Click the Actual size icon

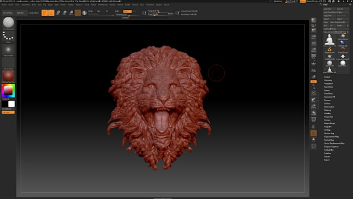coord(314,43)
